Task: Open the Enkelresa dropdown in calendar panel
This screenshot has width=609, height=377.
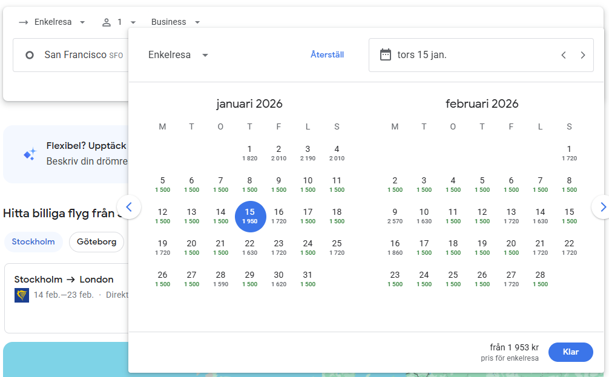Action: tap(178, 55)
